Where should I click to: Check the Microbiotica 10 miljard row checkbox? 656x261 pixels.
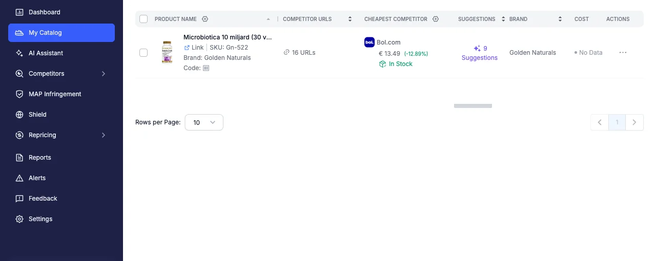pyautogui.click(x=143, y=53)
